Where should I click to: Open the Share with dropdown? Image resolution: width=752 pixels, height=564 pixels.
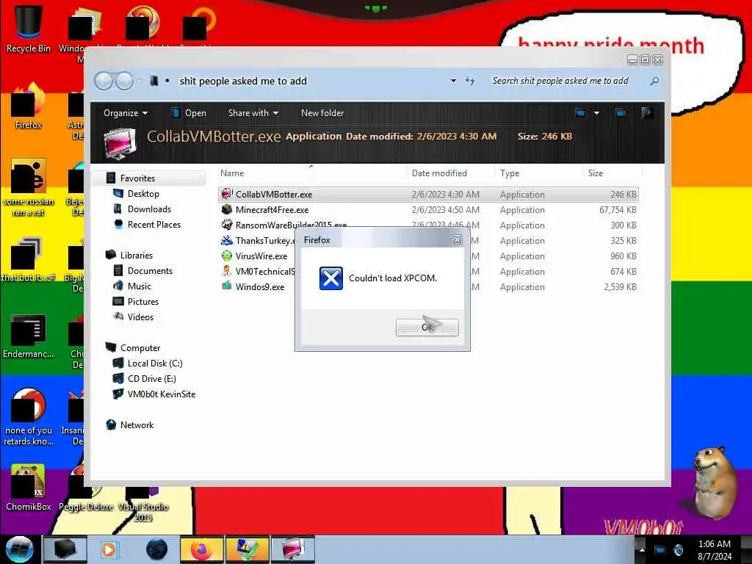(253, 113)
